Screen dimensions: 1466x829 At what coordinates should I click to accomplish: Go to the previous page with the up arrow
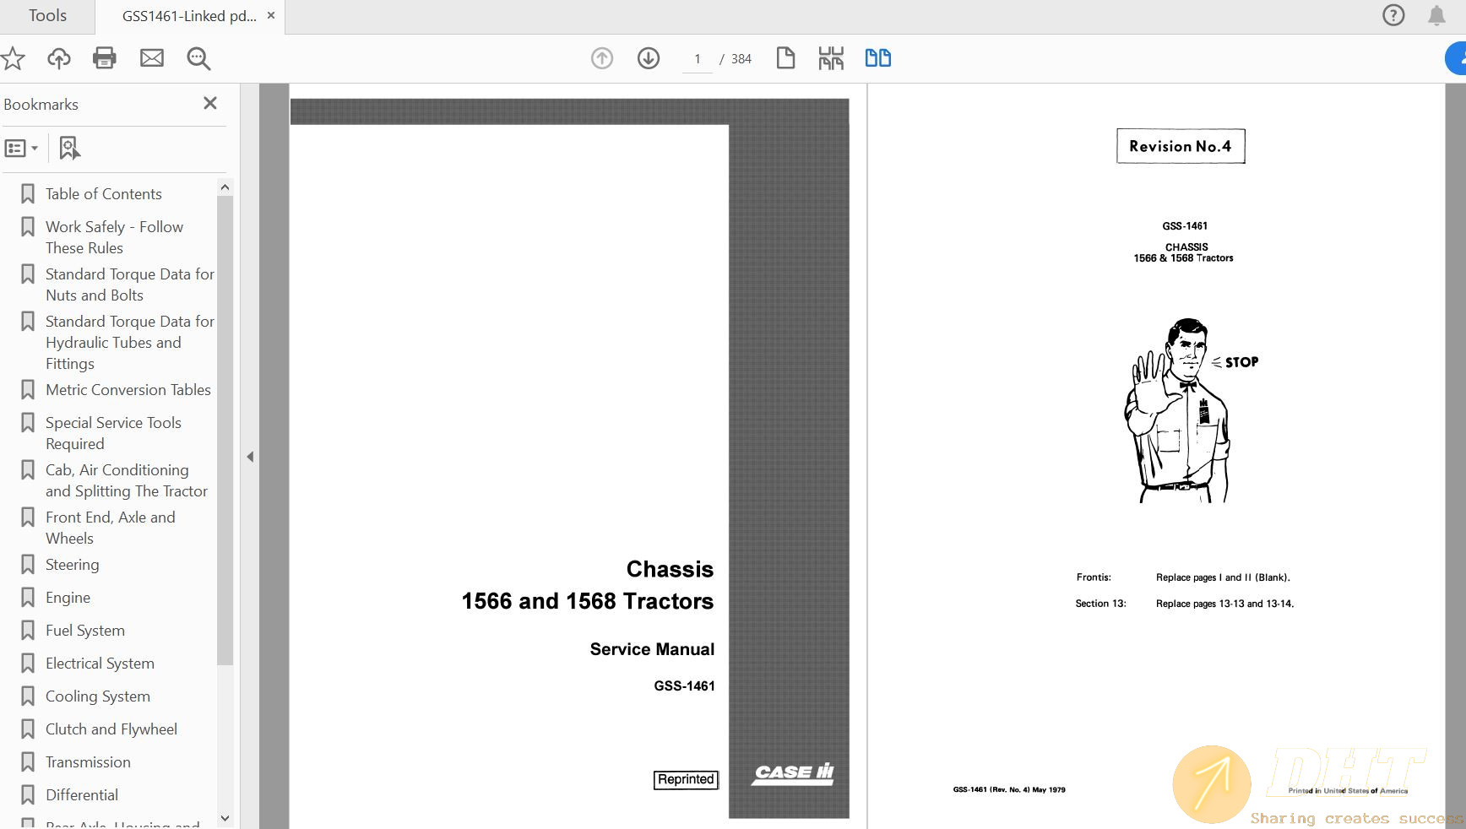tap(602, 58)
